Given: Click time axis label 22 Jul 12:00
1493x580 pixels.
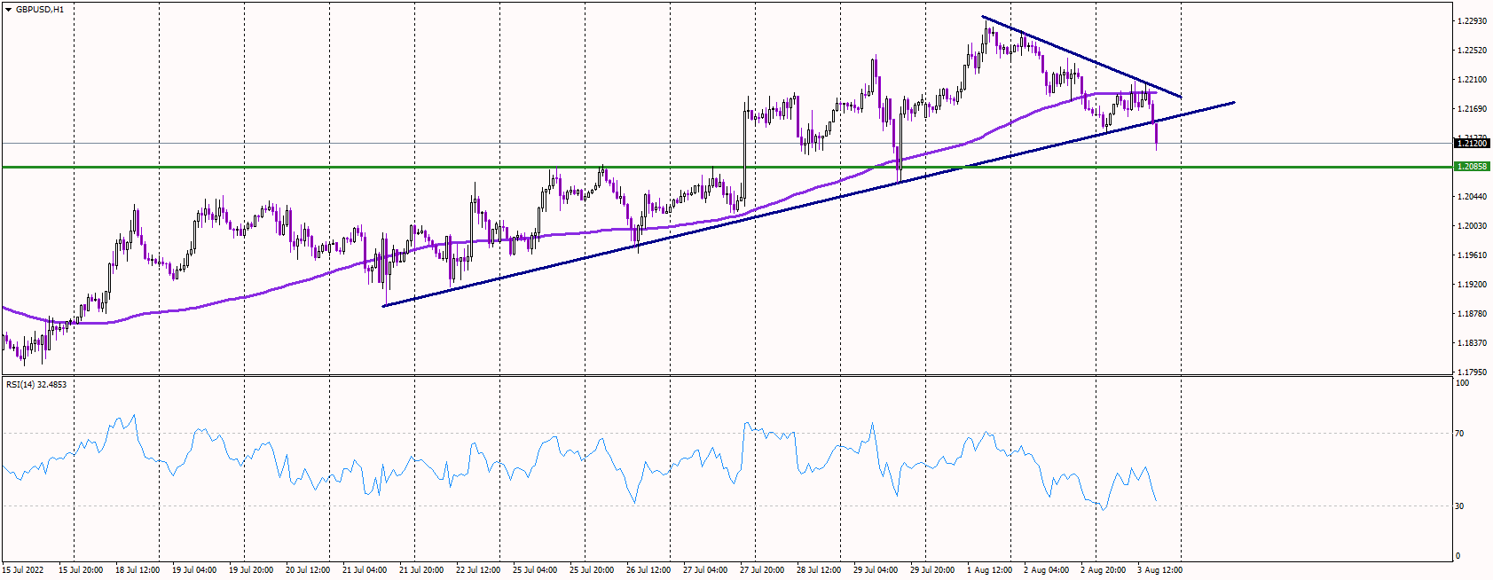Looking at the screenshot, I should (x=478, y=570).
